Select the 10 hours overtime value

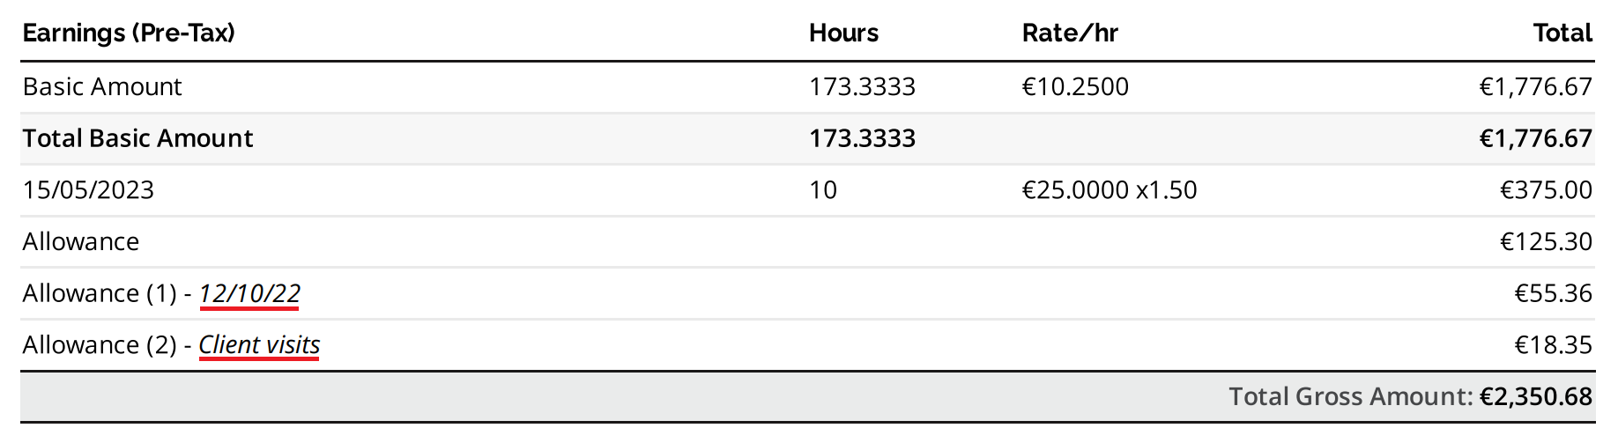tap(823, 189)
